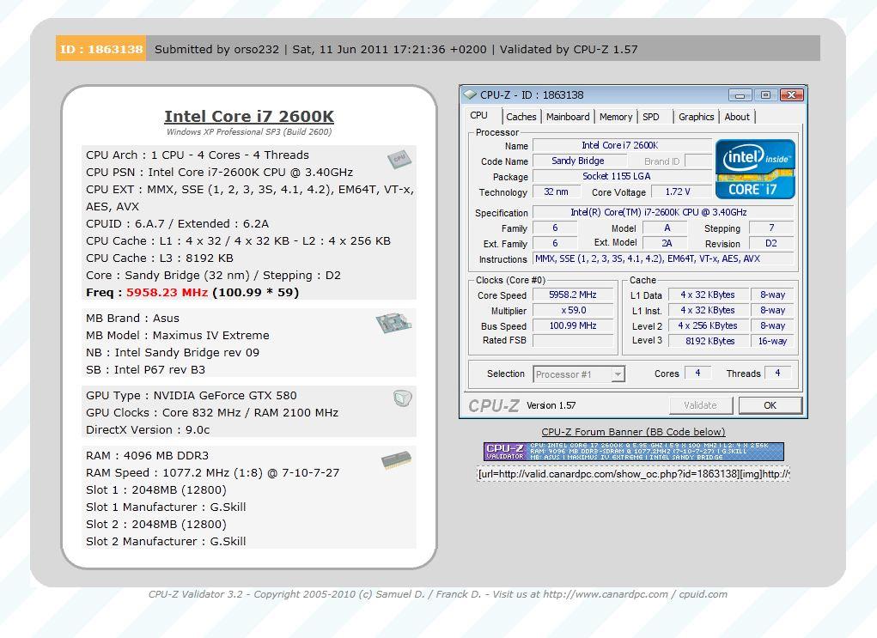Switch to the Graphics tab
Screen dimensions: 877x638
[x=696, y=117]
